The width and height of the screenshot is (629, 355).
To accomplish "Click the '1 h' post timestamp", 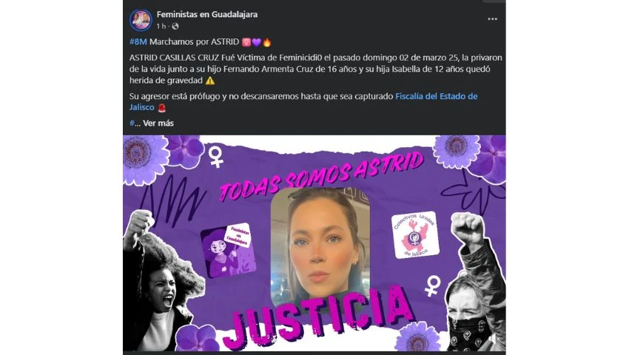I will coord(161,26).
